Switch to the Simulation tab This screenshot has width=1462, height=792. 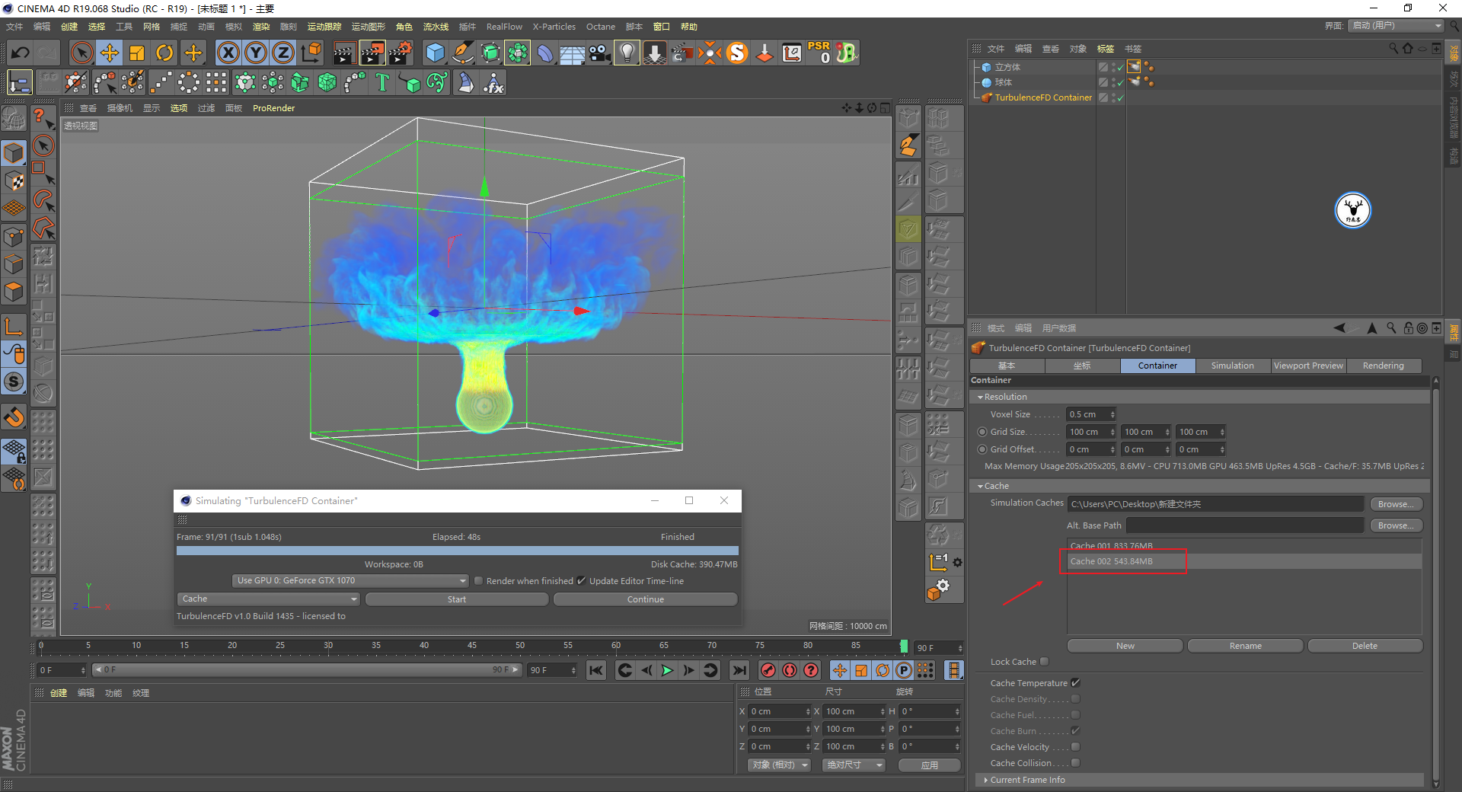pos(1232,366)
